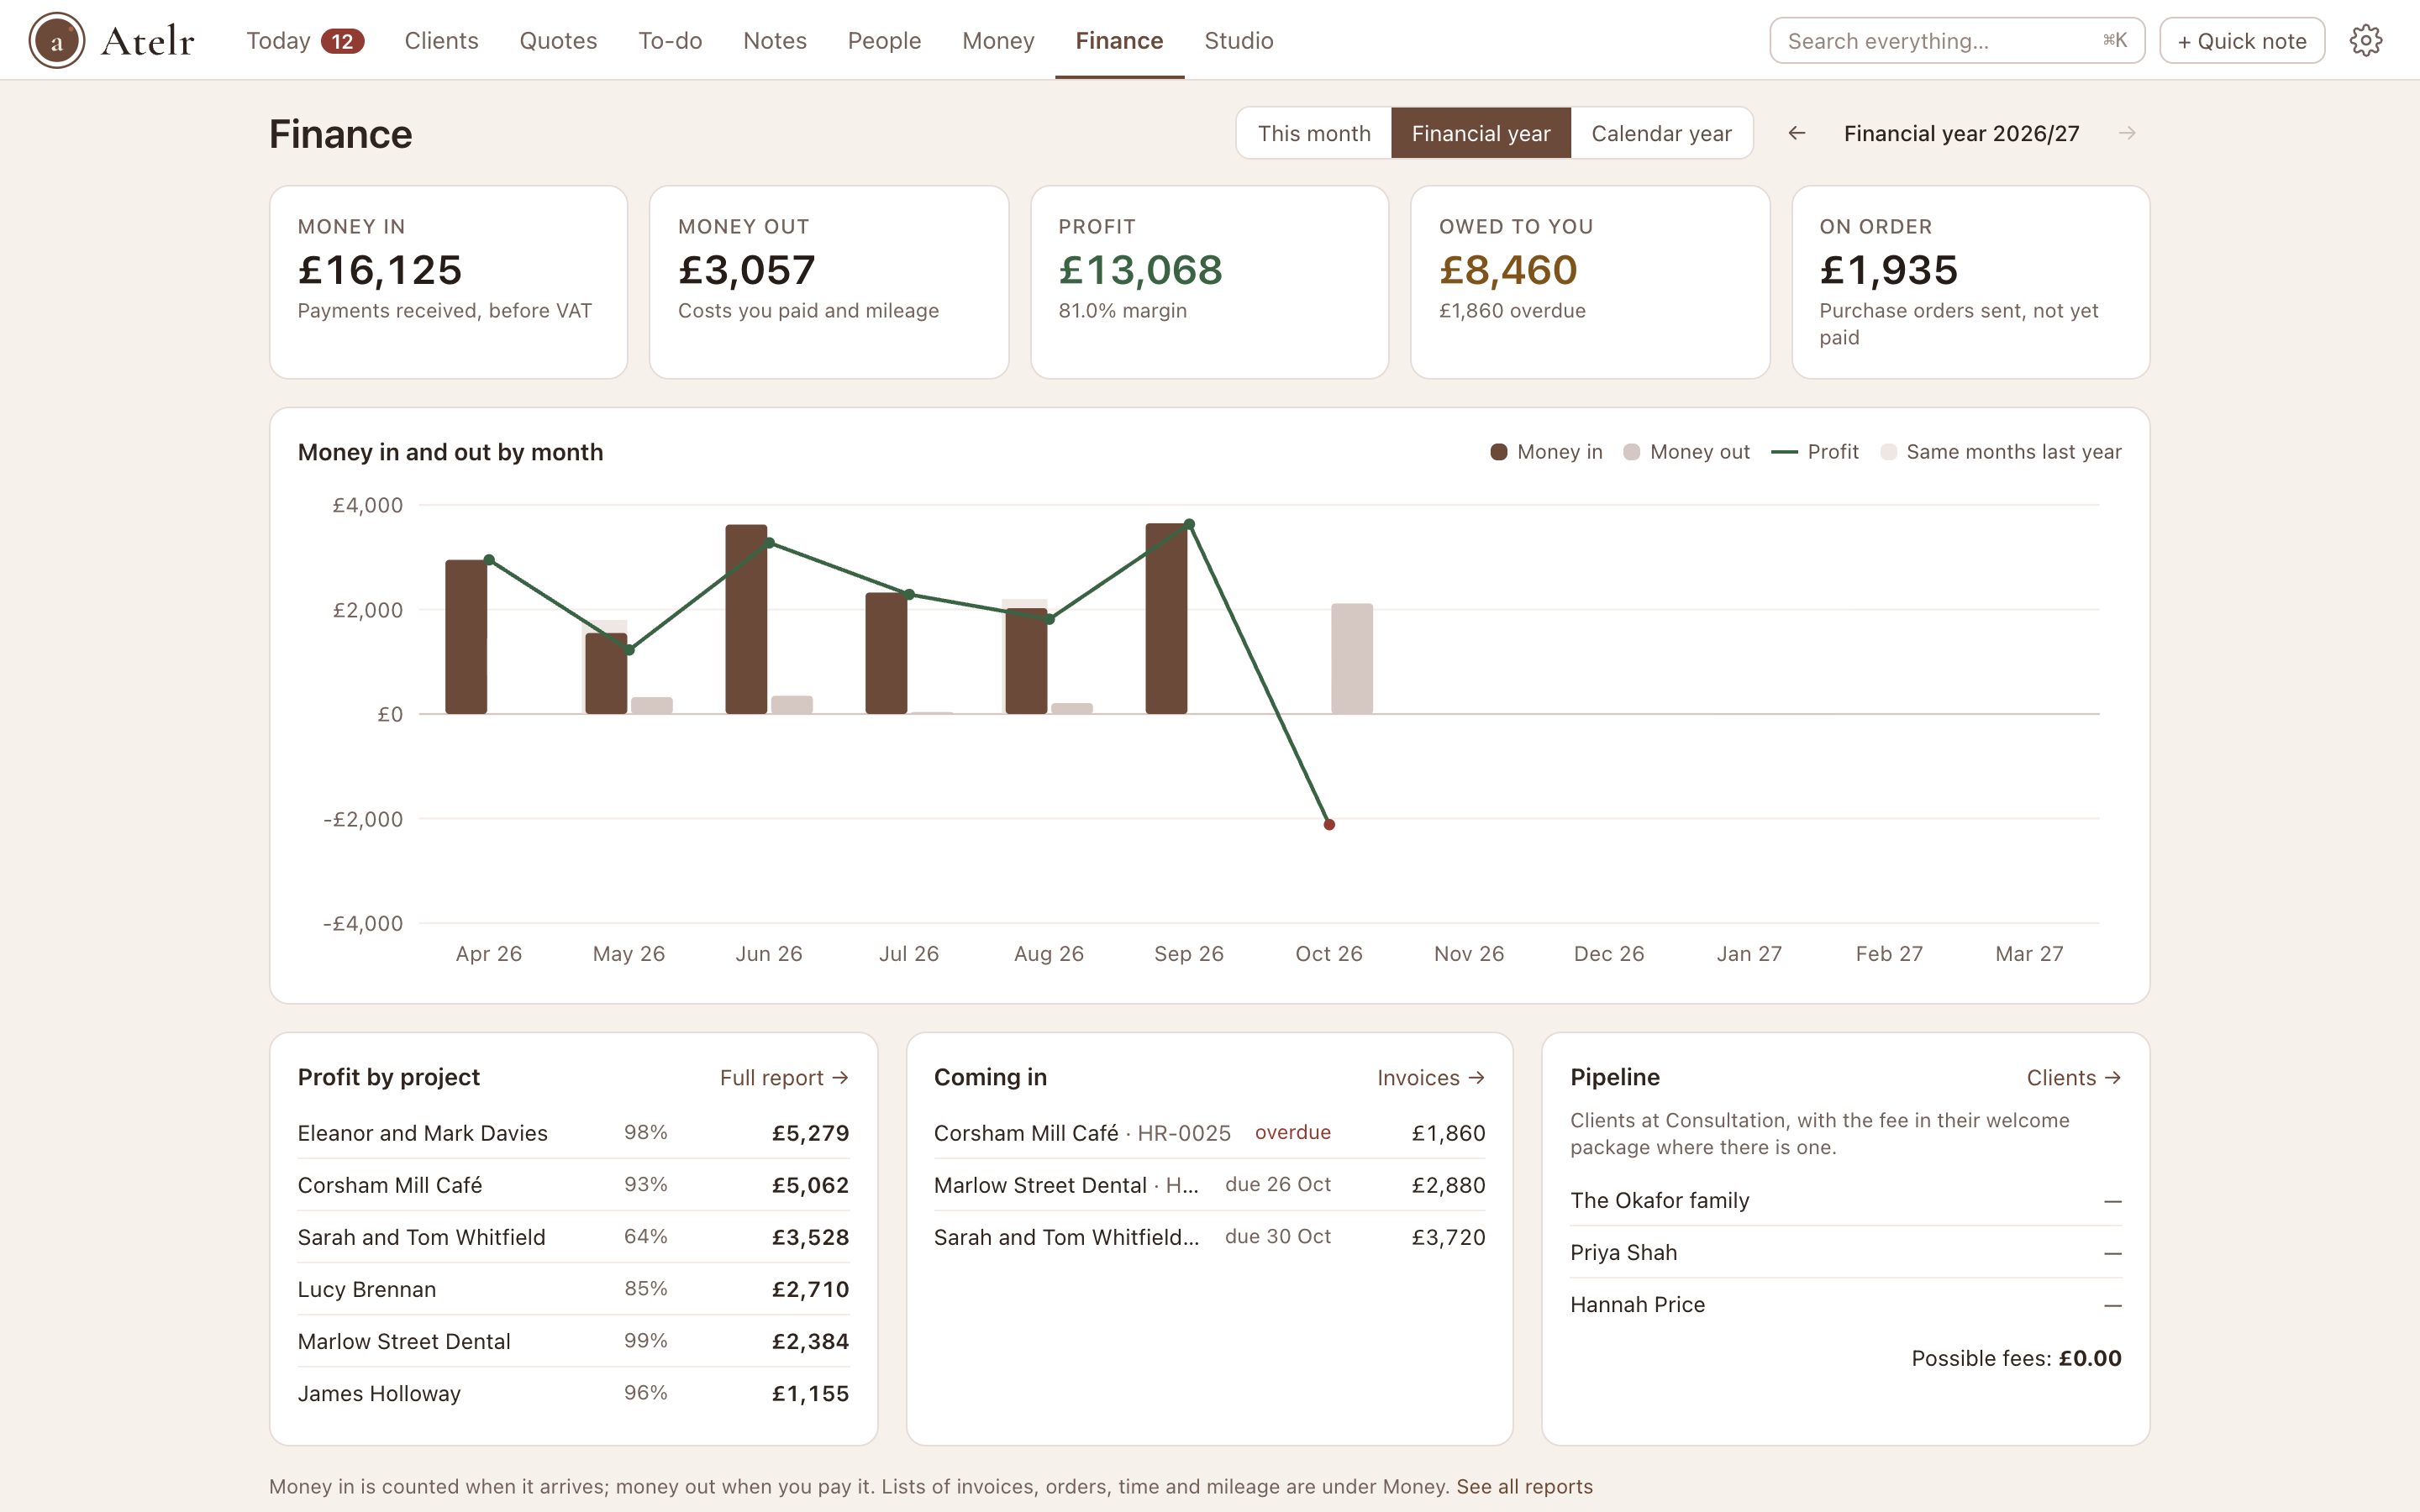2420x1512 pixels.
Task: Open Marlow Street Dental invoice due 26 Oct
Action: [x=1209, y=1185]
